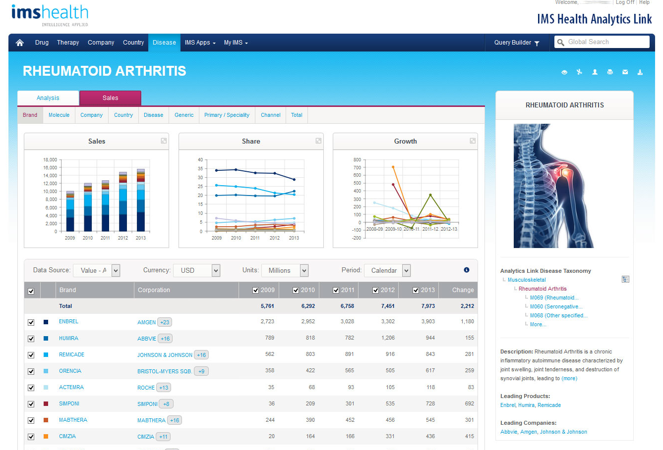The image size is (663, 450).
Task: Open the Currency USD dropdown
Action: [x=196, y=270]
